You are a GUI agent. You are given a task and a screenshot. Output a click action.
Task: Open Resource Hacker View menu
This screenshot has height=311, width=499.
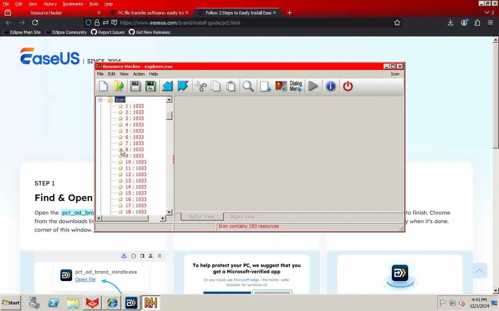pyautogui.click(x=124, y=74)
